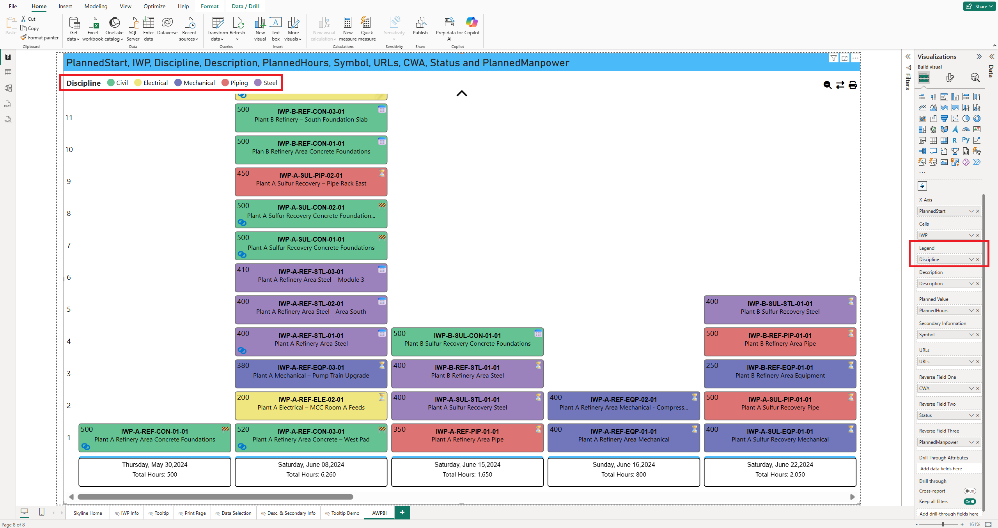Expand PlannedHours field dropdown arrow
998x528 pixels.
pyautogui.click(x=971, y=311)
